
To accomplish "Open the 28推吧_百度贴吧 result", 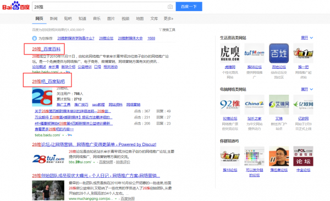I will click(x=48, y=82).
